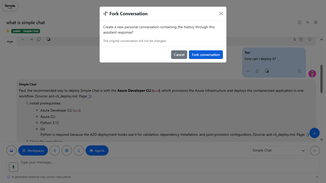Jump to bottom with the blue down-arrow button

pyautogui.click(x=315, y=133)
